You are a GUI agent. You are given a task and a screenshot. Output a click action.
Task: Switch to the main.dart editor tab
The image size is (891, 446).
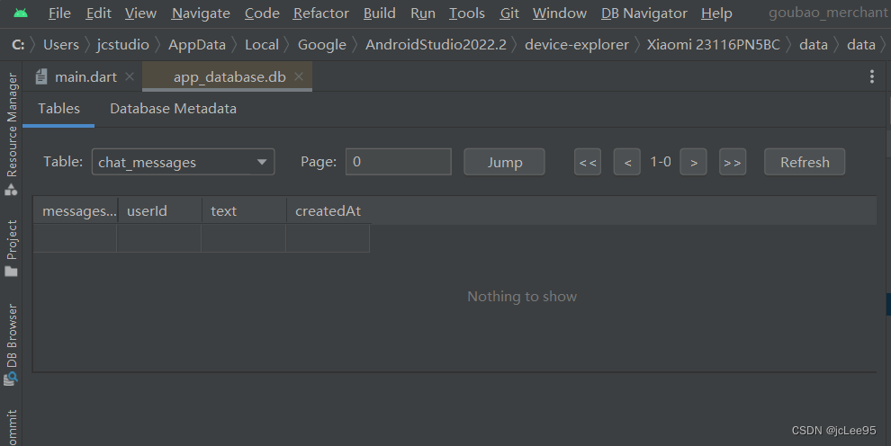[x=85, y=76]
